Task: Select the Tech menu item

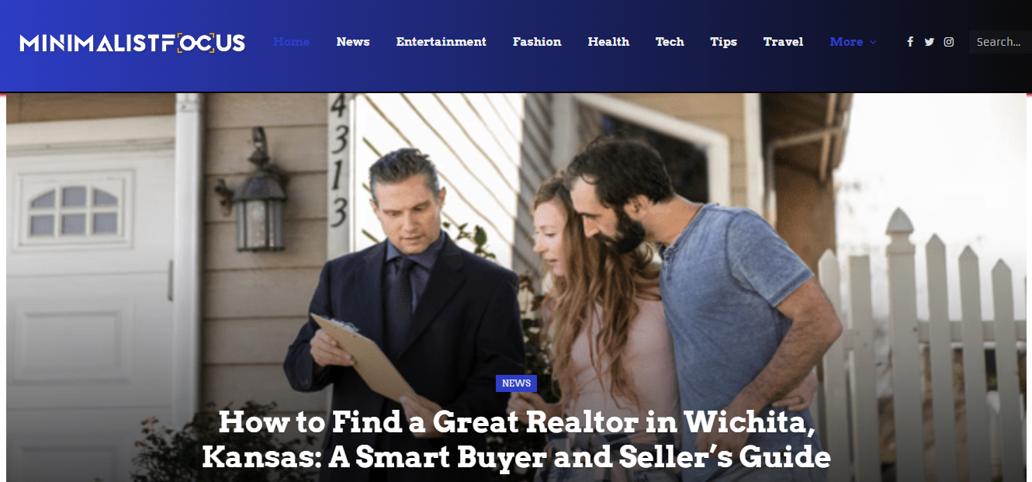Action: point(670,42)
